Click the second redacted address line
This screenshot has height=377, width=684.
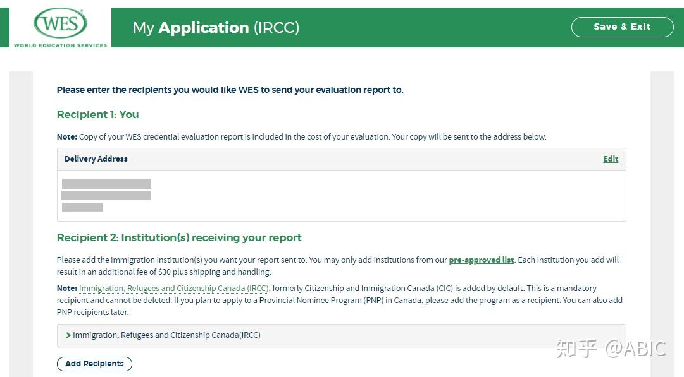tap(106, 196)
